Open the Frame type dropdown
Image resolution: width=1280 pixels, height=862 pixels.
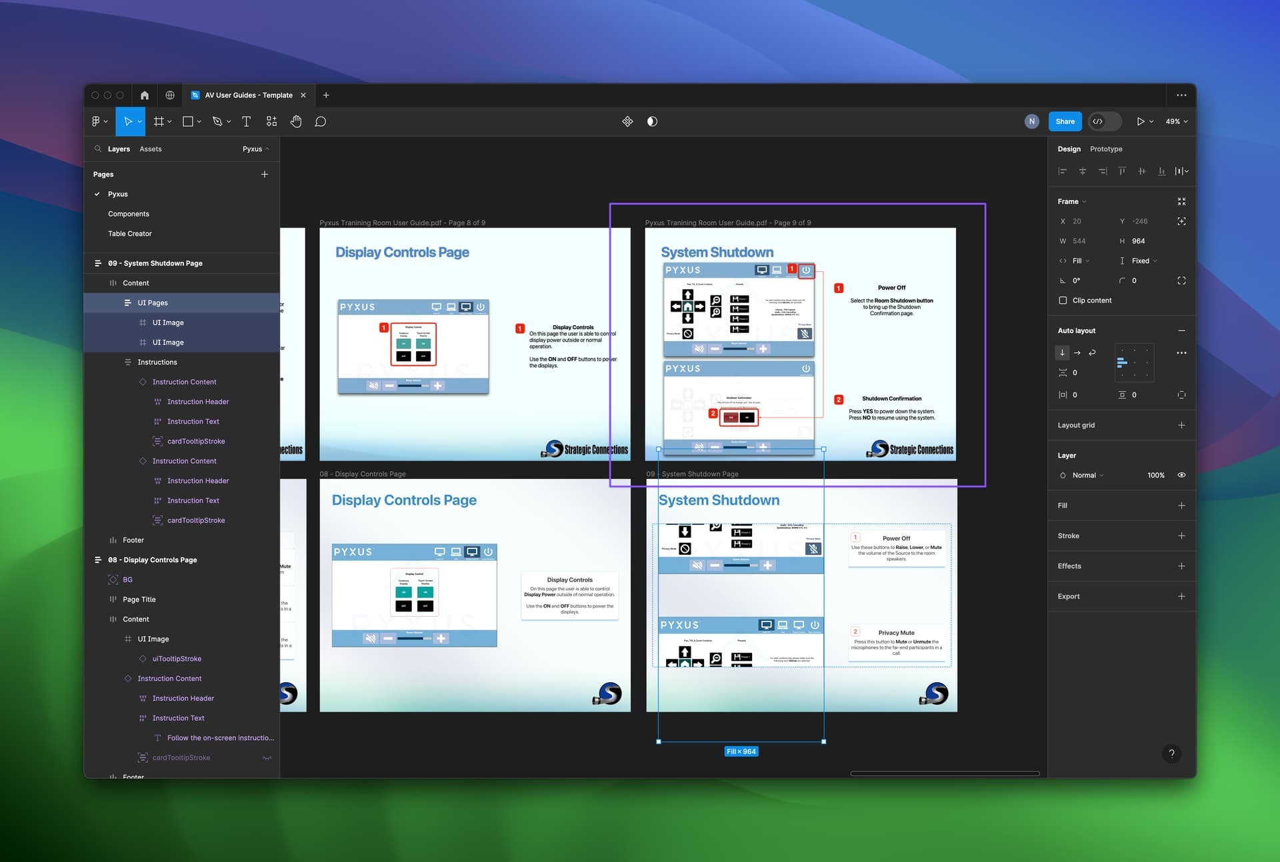[1072, 201]
